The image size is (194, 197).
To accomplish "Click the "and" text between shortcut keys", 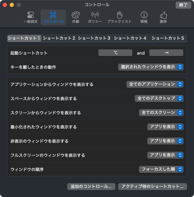I will click(x=141, y=53).
